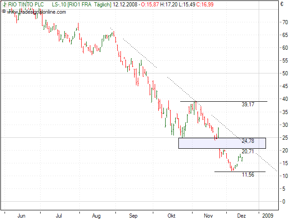The width and height of the screenshot is (292, 219).
Task: Click the 39,17 resistance level label
Action: [x=248, y=104]
